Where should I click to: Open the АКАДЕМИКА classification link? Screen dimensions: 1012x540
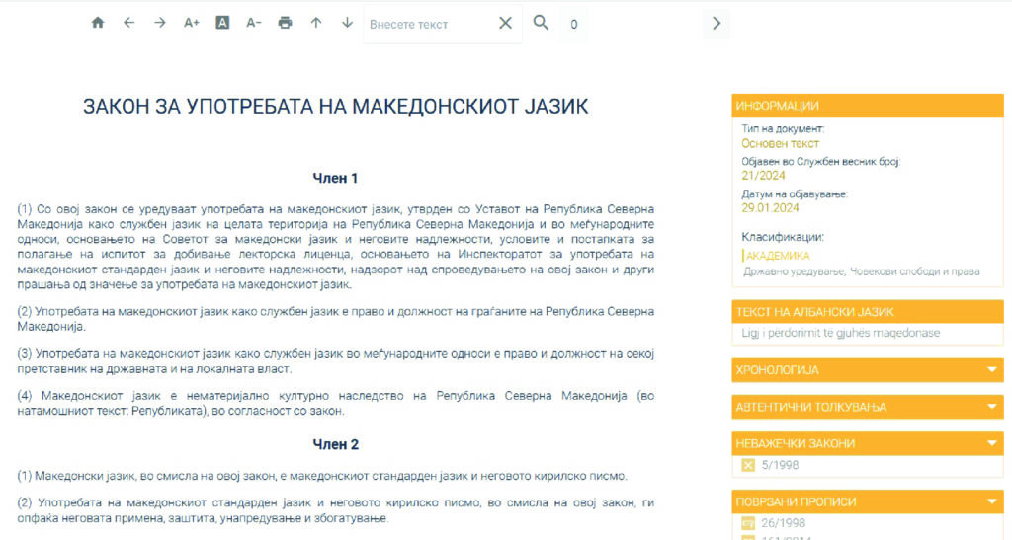click(777, 256)
